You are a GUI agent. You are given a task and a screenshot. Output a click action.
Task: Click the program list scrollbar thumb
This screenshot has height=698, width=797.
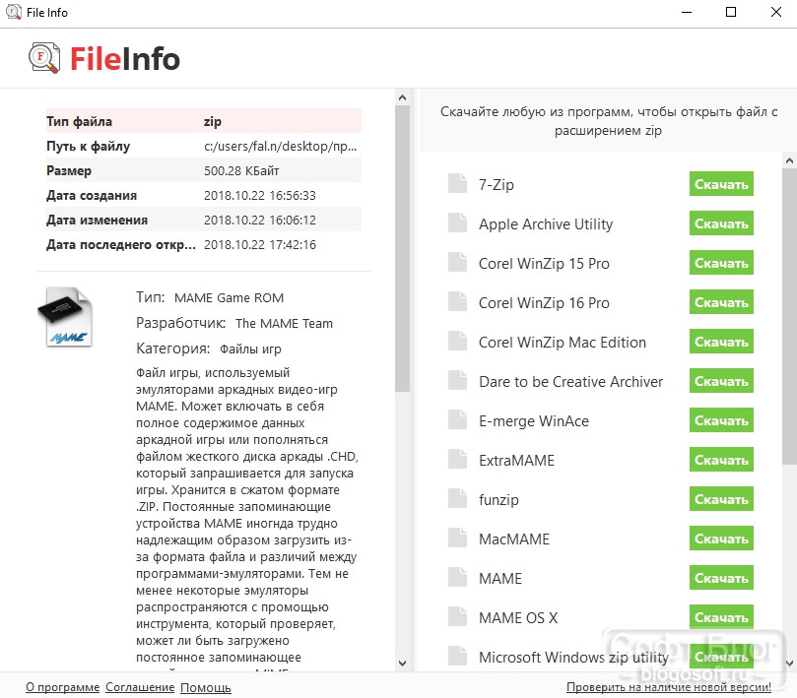[x=789, y=316]
